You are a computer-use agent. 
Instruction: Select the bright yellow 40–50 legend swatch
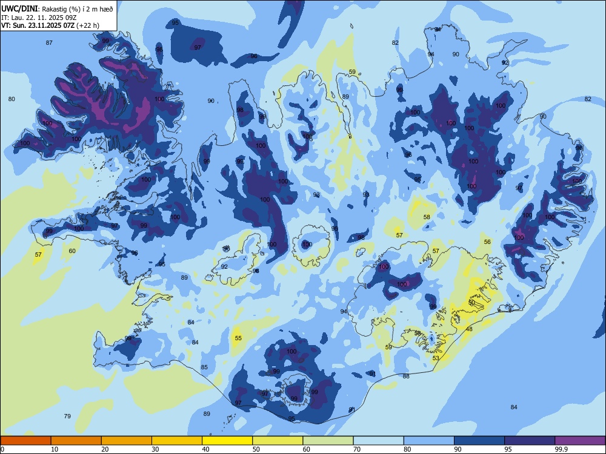227,441
